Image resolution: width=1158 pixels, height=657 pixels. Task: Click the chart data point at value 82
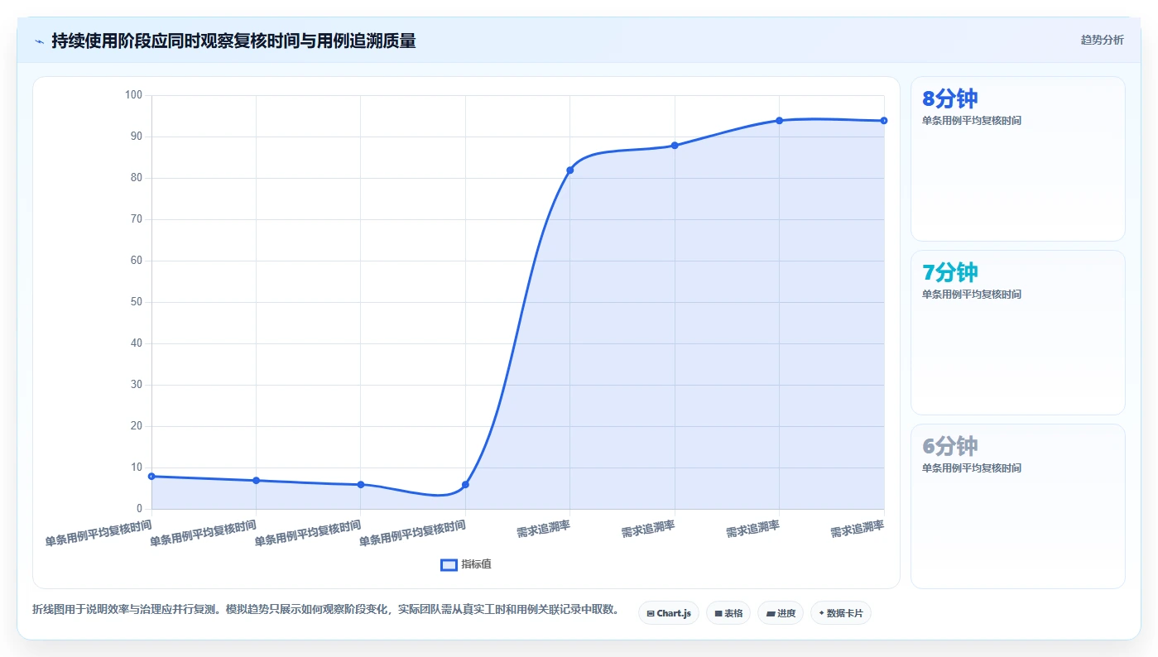pos(570,170)
